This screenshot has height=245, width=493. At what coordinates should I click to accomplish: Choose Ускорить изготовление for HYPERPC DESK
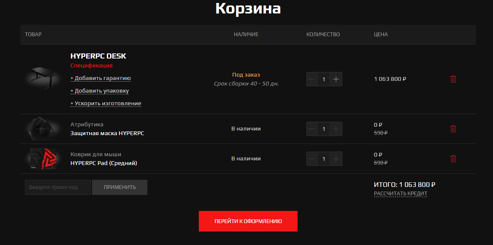[x=106, y=103]
